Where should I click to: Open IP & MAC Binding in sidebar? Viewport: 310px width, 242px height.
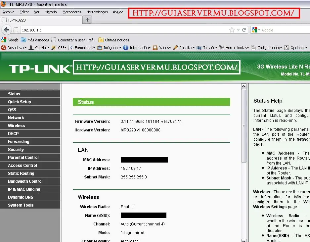point(30,189)
